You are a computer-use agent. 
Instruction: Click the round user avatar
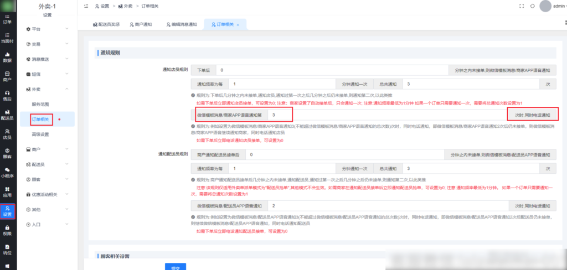545,6
